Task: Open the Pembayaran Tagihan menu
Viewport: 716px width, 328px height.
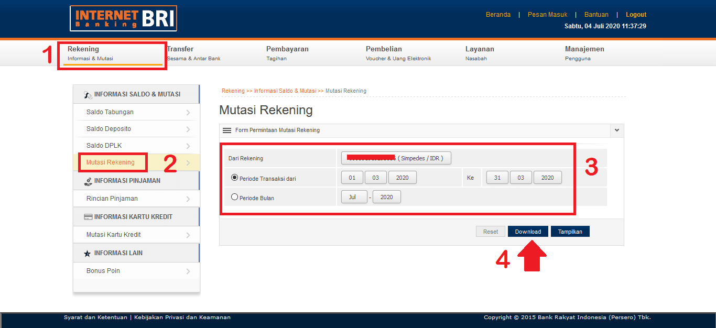Action: 287,53
